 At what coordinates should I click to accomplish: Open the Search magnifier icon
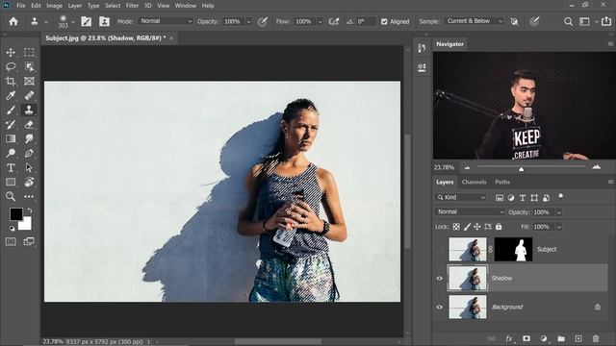point(568,21)
